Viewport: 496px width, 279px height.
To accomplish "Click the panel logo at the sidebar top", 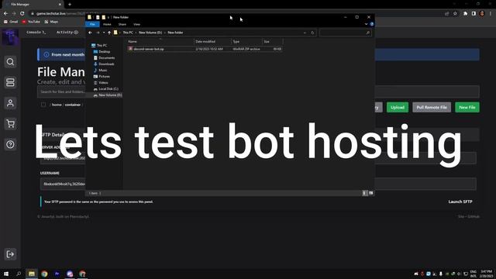I will click(10, 37).
